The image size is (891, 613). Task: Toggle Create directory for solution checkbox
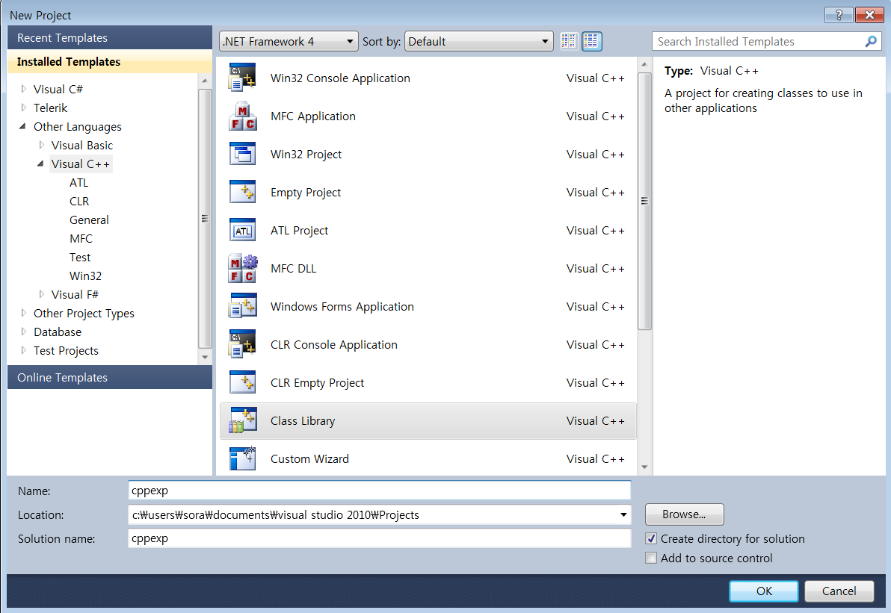click(651, 538)
